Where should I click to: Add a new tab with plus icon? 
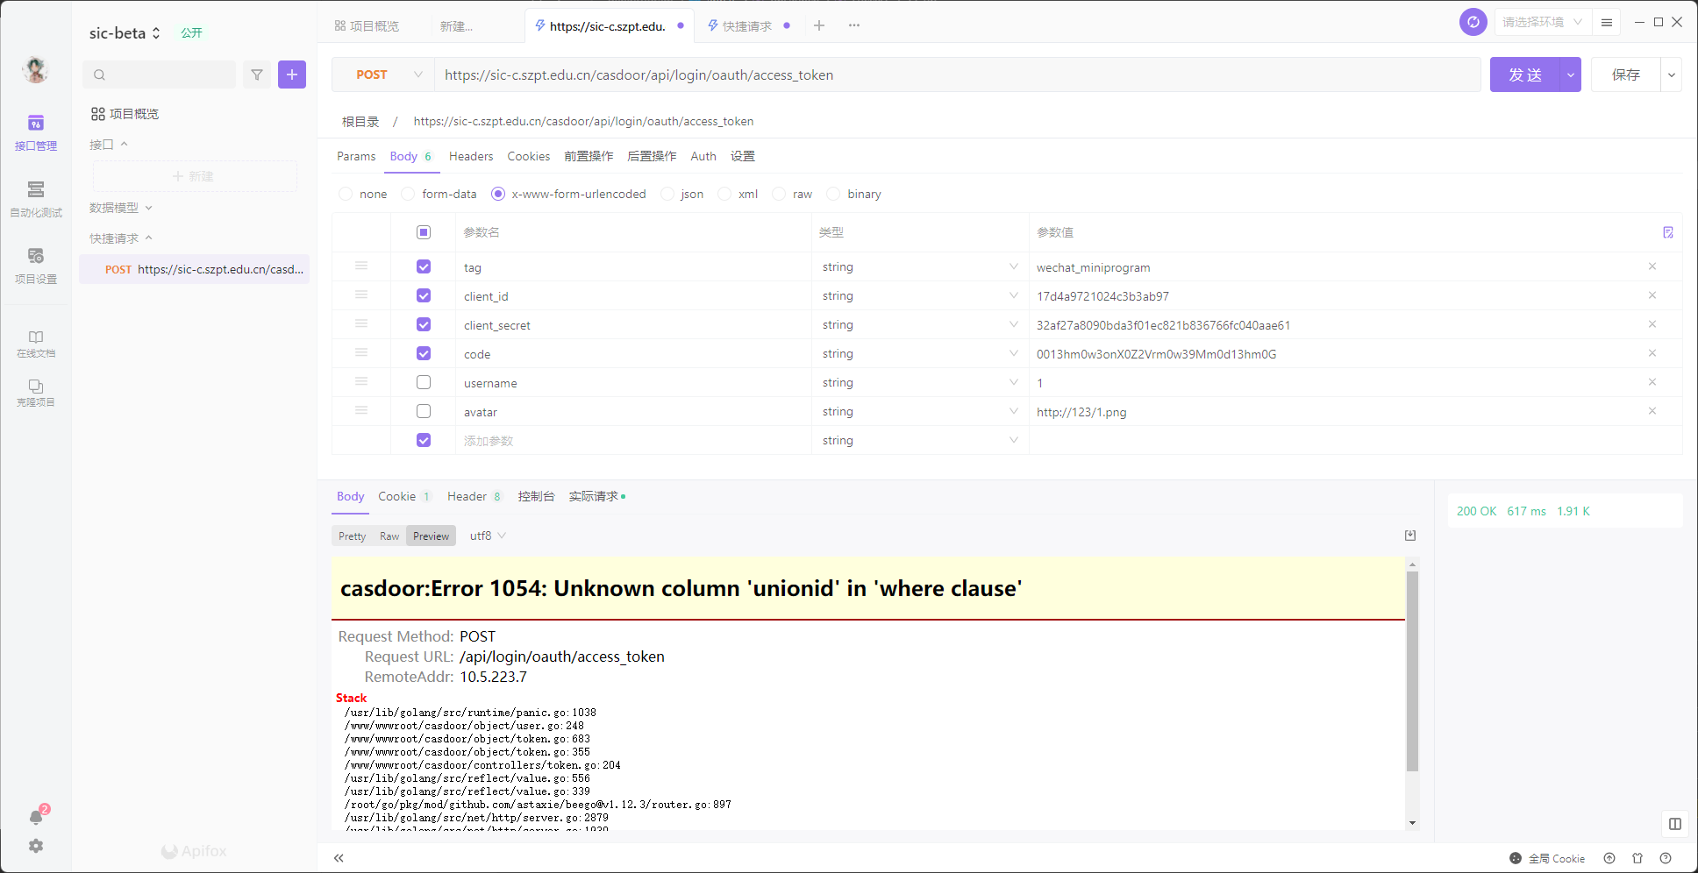pyautogui.click(x=819, y=25)
